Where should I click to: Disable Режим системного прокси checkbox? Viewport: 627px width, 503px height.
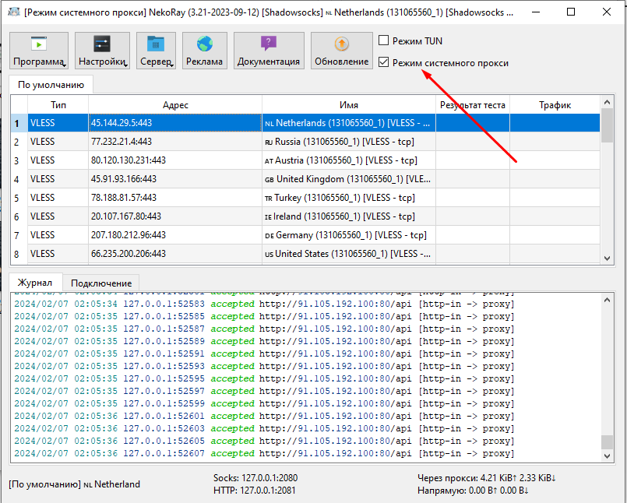(383, 62)
